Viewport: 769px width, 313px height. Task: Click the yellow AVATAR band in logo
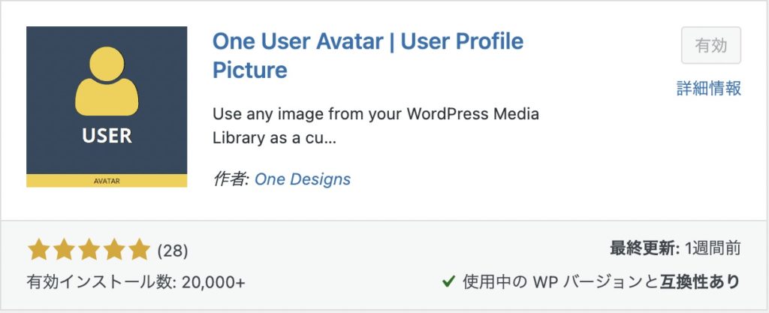click(x=107, y=180)
